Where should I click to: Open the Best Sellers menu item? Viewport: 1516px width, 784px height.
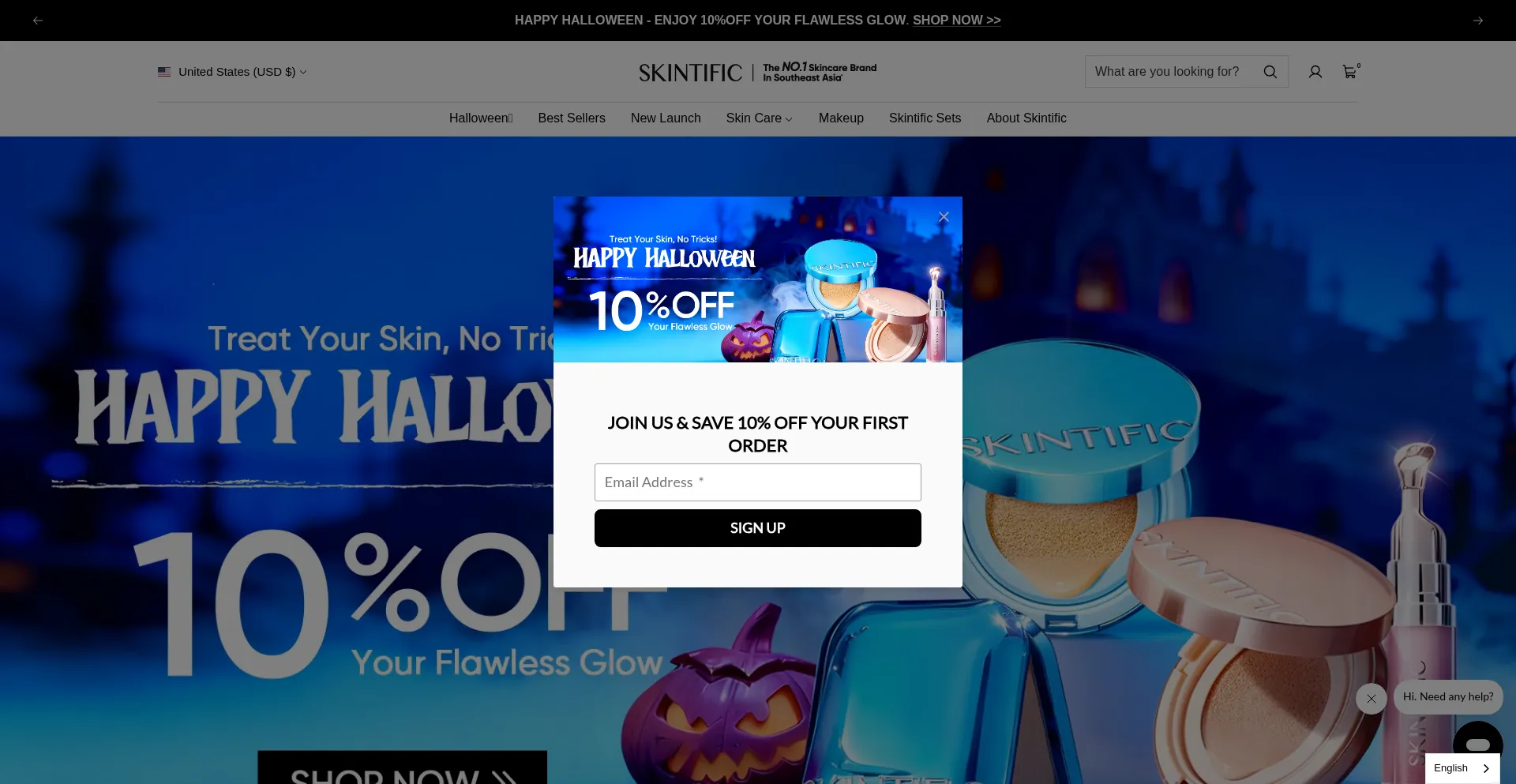click(x=572, y=118)
